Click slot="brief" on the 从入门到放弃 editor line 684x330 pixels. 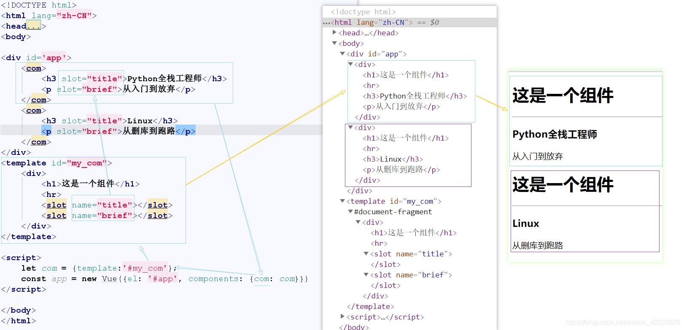point(87,89)
